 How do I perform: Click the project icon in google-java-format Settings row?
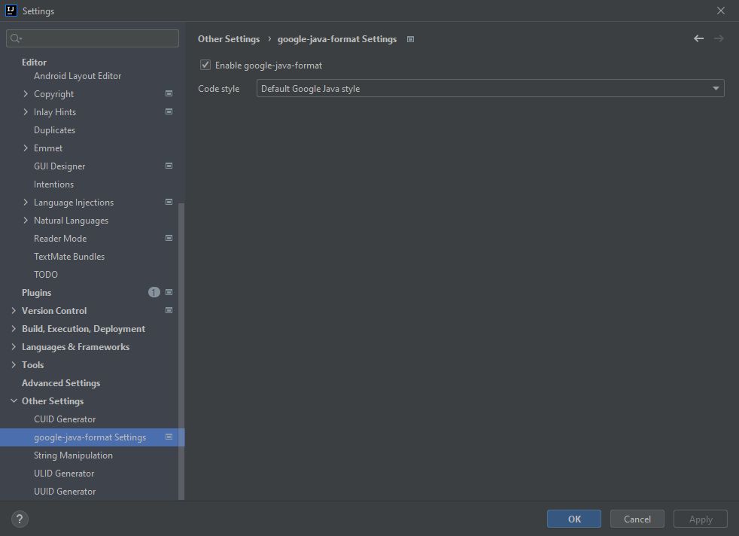(169, 437)
